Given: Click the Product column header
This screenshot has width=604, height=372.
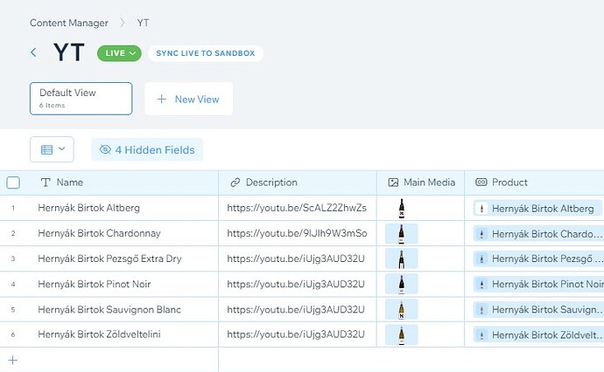Looking at the screenshot, I should click(534, 183).
